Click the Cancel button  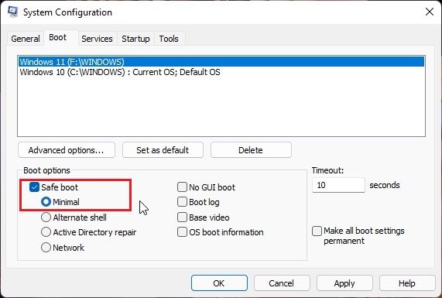pyautogui.click(x=282, y=283)
